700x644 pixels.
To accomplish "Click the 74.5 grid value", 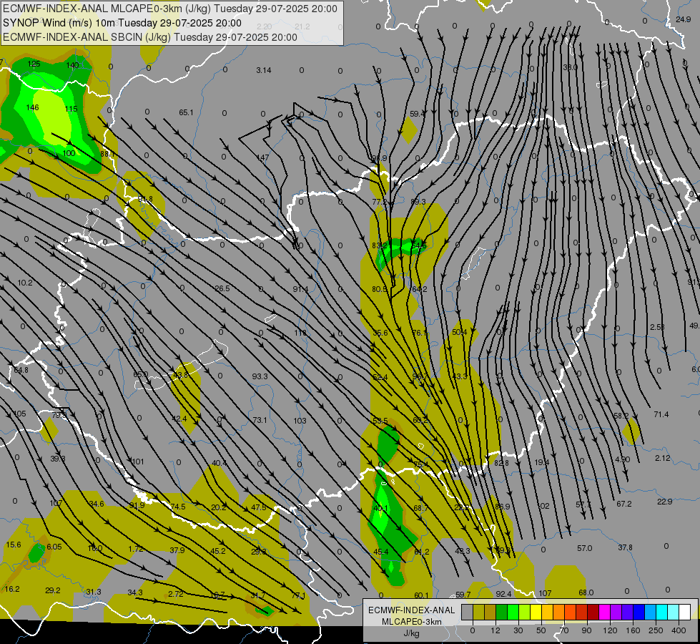I will [177, 507].
